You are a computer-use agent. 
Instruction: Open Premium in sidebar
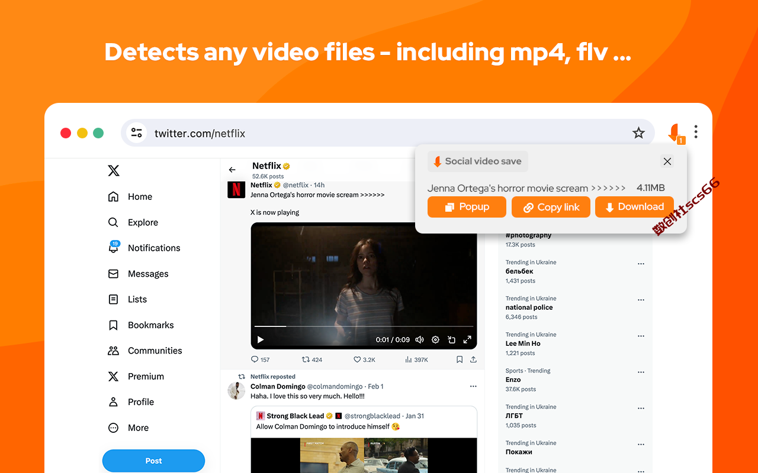click(136, 377)
